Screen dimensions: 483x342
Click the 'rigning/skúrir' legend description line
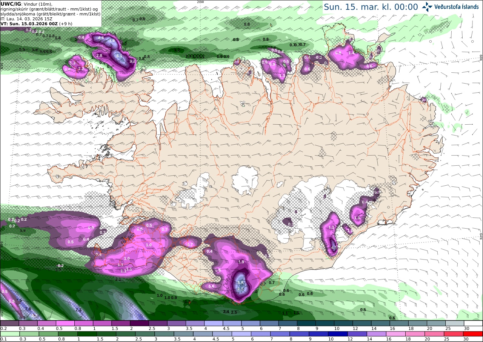tap(49, 9)
